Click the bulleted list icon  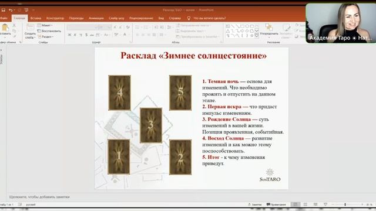tap(137, 28)
